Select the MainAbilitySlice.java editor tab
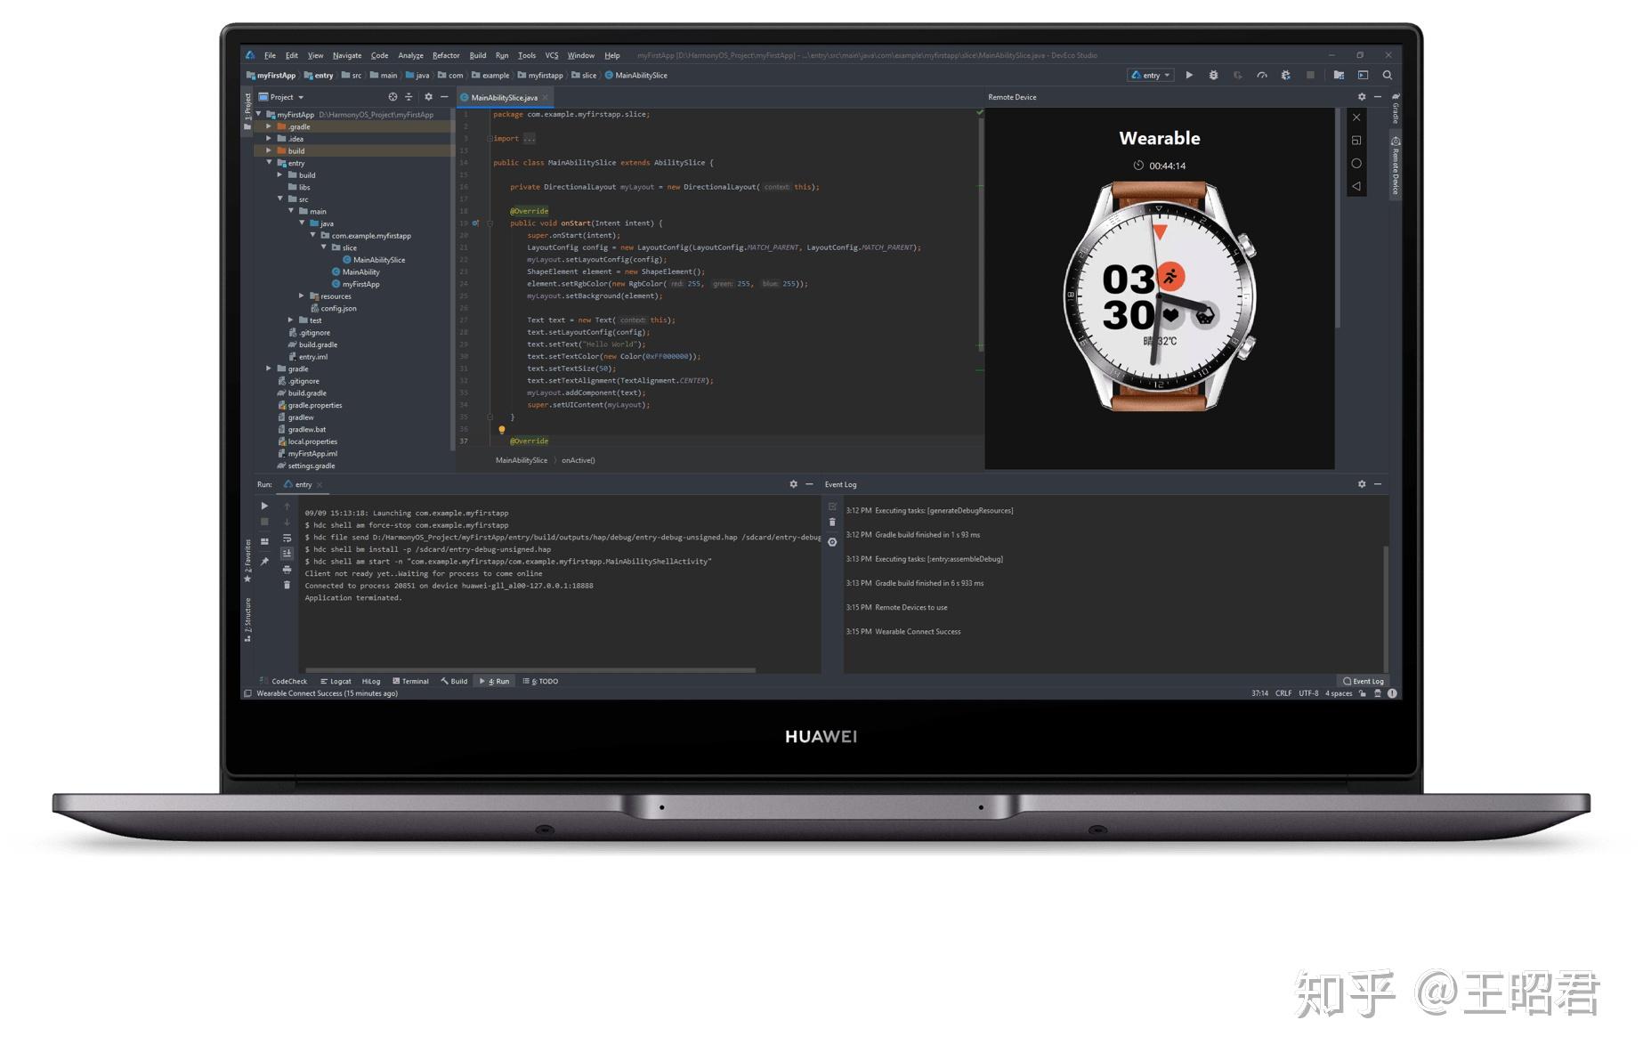This screenshot has width=1643, height=1061. 504,98
